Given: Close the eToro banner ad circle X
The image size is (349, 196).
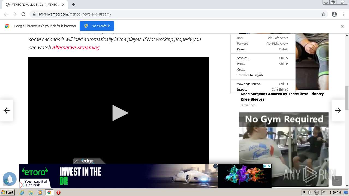Looking at the screenshot, I should (215, 166).
